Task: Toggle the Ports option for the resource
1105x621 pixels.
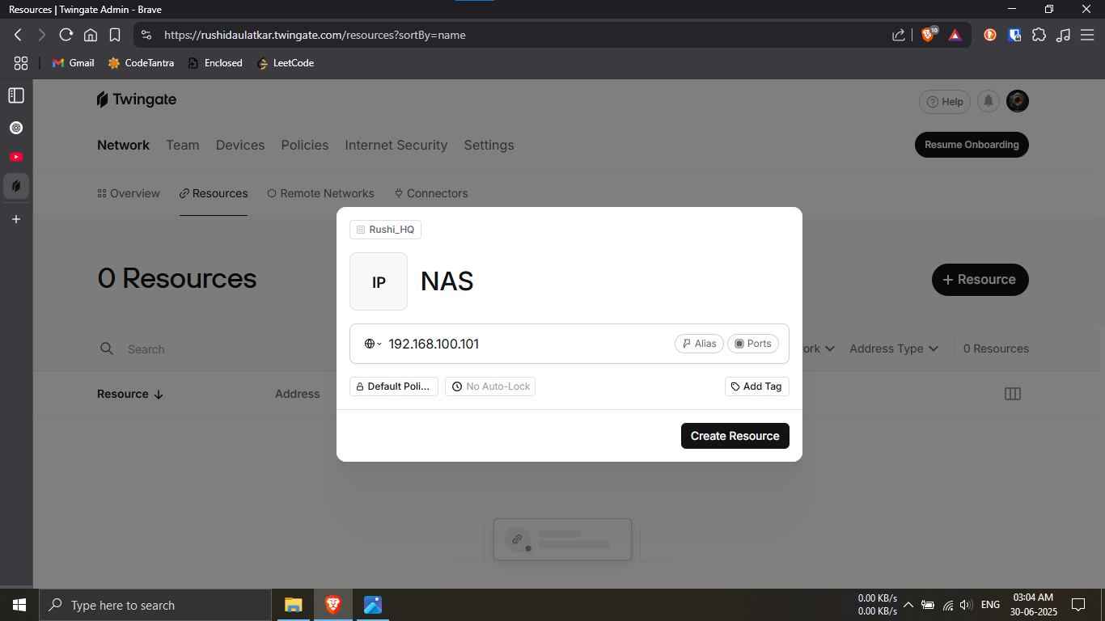Action: click(752, 344)
